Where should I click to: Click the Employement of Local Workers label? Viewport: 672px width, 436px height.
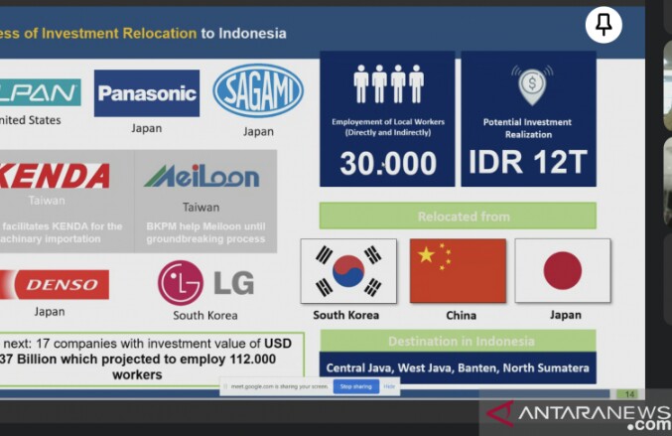click(388, 127)
